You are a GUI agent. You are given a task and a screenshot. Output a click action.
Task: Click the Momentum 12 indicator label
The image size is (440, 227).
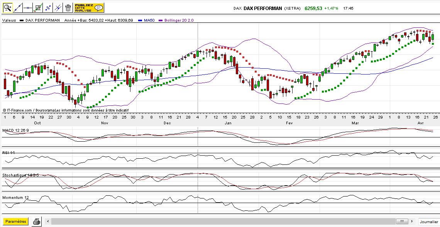coord(16,198)
